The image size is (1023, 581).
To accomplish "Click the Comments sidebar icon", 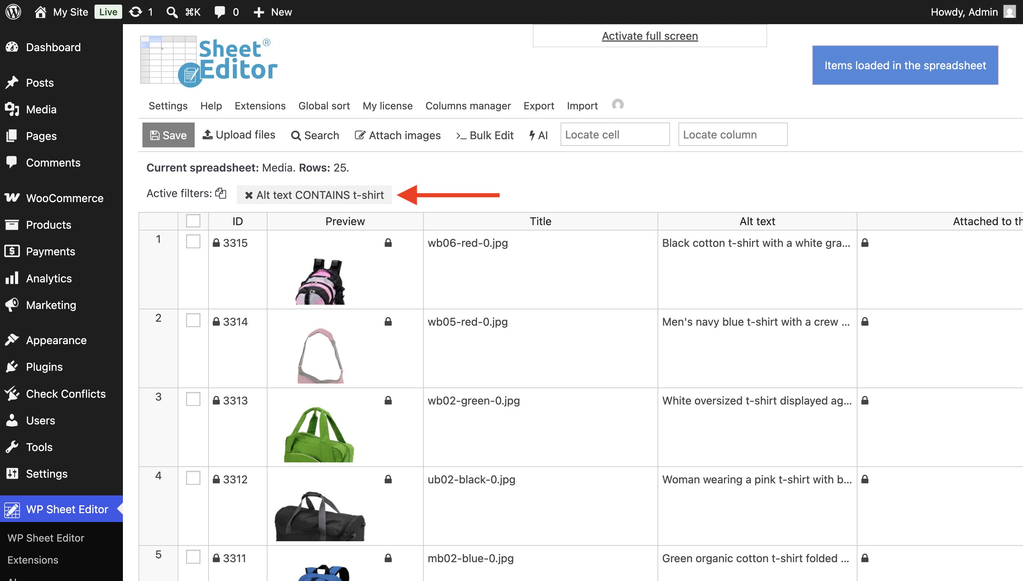I will point(12,162).
